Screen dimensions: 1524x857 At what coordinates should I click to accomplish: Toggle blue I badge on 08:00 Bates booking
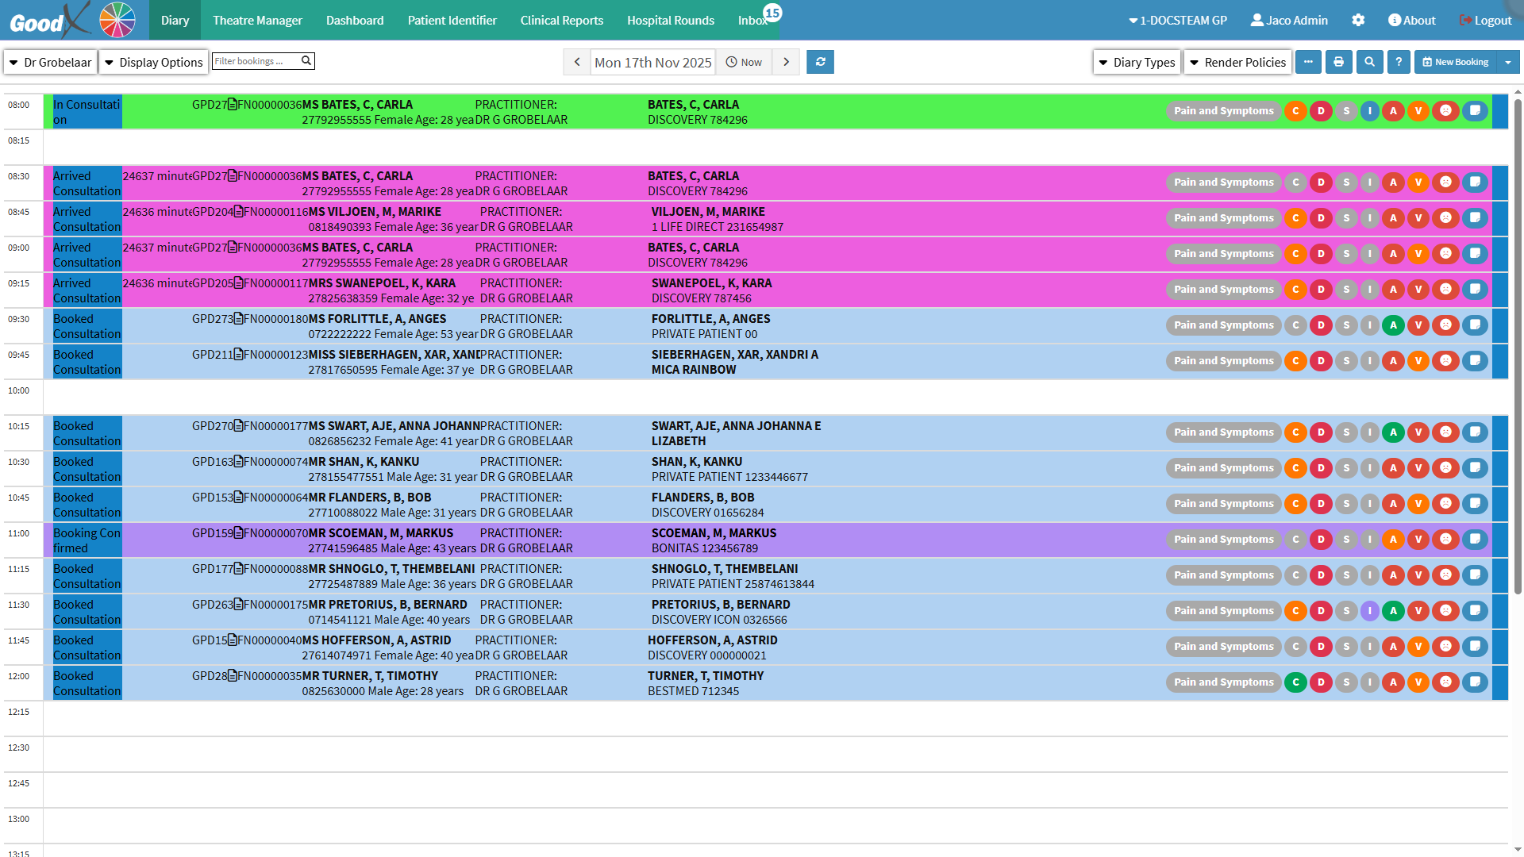[1369, 111]
